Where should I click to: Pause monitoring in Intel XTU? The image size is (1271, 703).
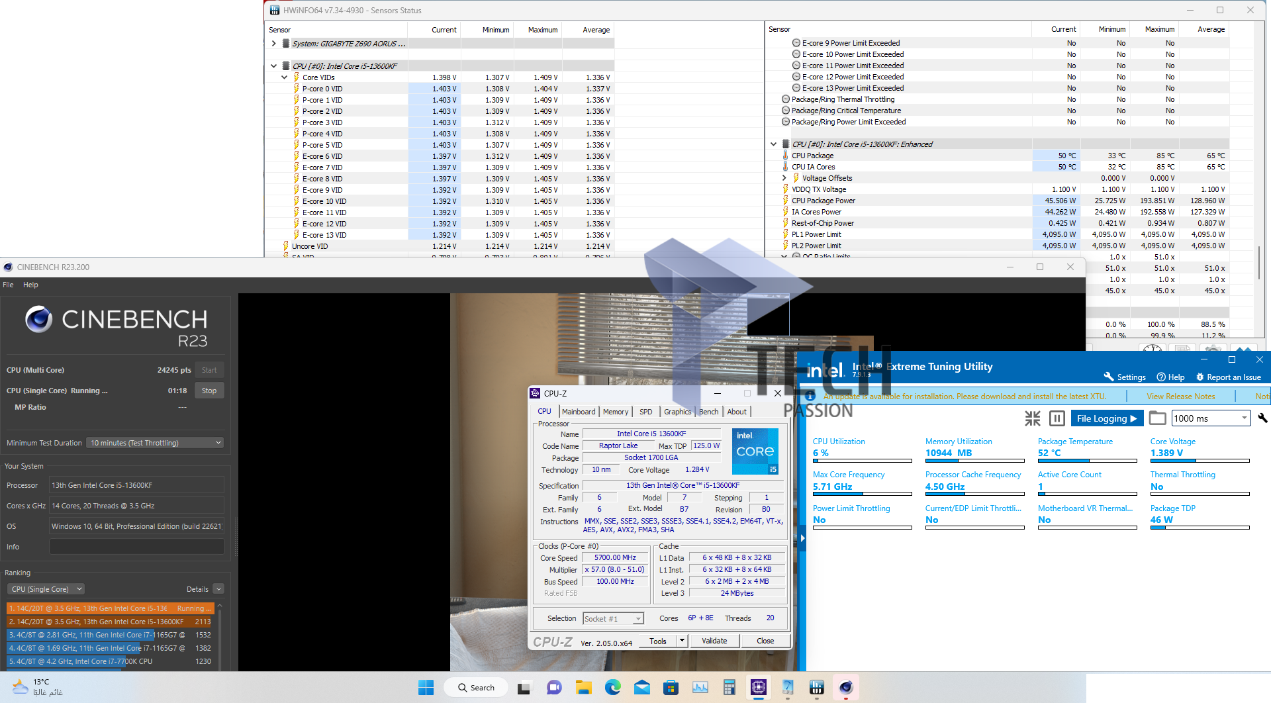point(1057,418)
